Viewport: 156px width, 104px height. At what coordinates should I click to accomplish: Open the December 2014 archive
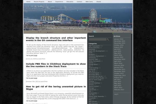pos(120,60)
